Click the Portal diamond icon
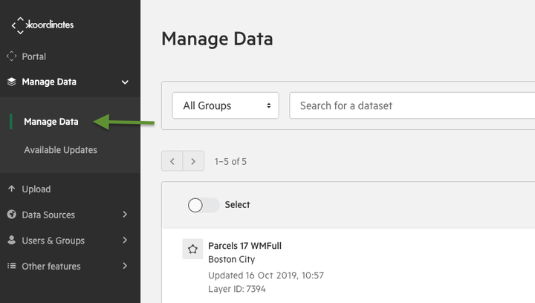The width and height of the screenshot is (535, 303). pos(12,56)
